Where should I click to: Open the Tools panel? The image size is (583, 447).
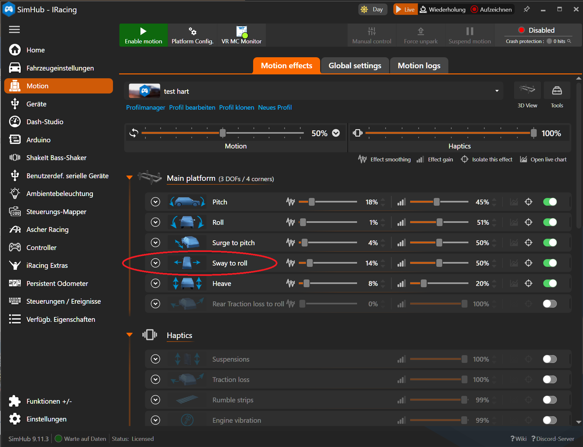point(557,91)
